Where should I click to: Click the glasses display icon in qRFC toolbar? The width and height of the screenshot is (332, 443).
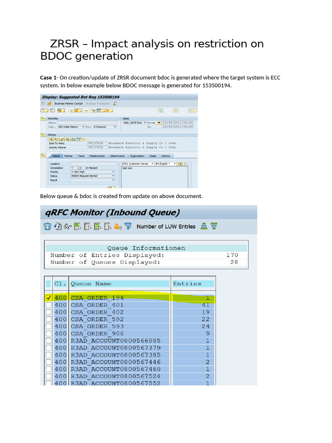click(x=67, y=226)
